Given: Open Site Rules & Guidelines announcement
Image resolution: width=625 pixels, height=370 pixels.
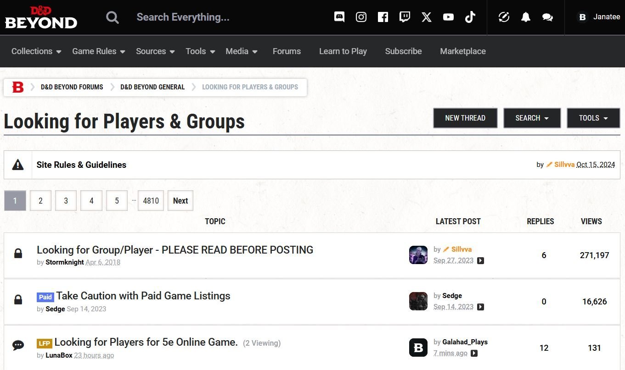Looking at the screenshot, I should tap(81, 165).
